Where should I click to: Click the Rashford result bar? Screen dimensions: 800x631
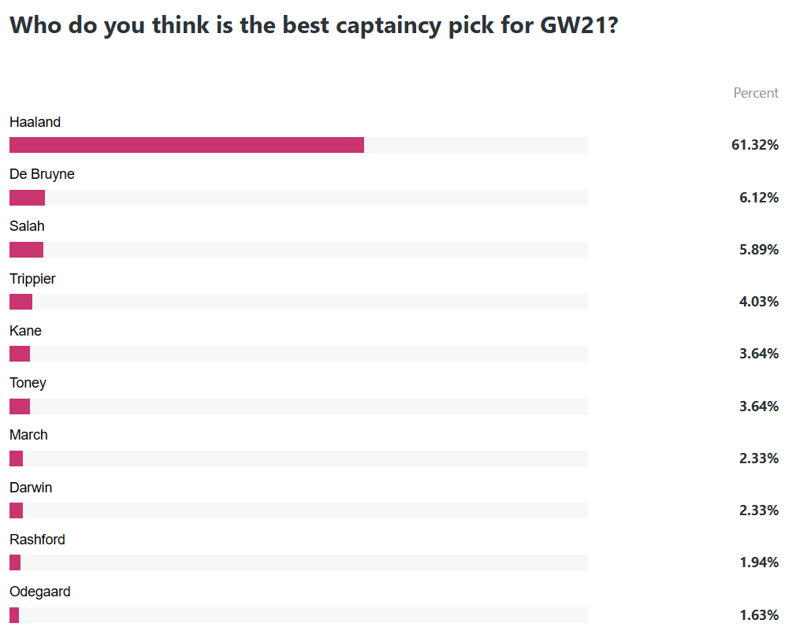tap(299, 562)
